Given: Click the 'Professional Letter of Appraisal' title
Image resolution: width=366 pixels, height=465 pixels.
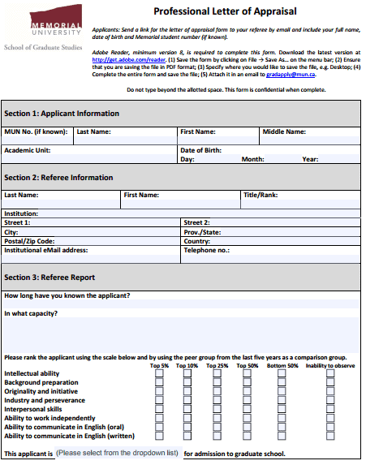Looking at the screenshot, I should 225,11.
